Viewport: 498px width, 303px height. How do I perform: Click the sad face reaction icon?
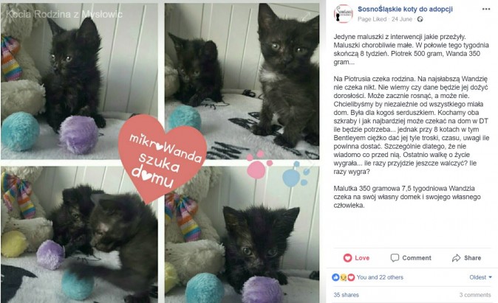pyautogui.click(x=344, y=277)
